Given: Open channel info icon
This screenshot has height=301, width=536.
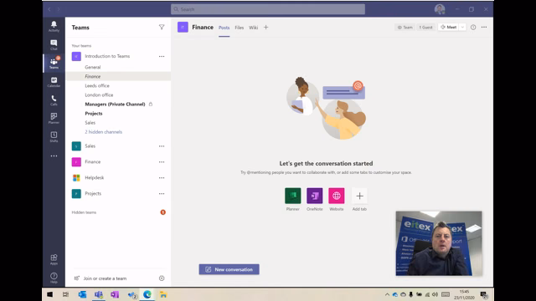Looking at the screenshot, I should pos(473,28).
